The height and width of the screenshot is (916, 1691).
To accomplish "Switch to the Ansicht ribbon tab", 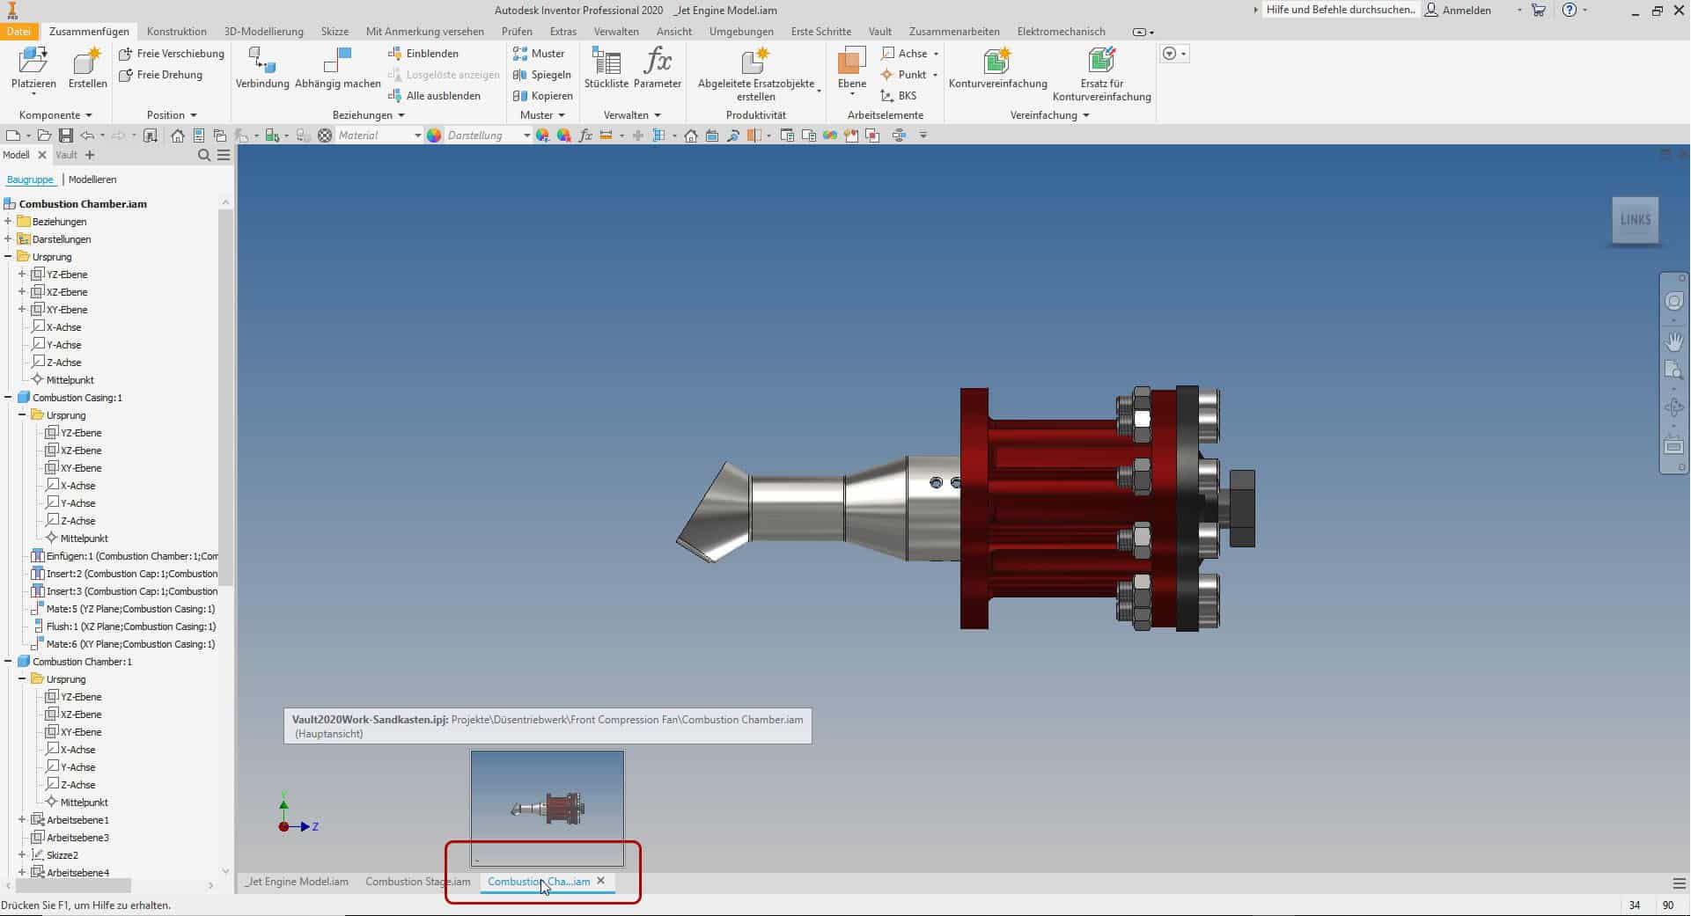I will tap(674, 32).
